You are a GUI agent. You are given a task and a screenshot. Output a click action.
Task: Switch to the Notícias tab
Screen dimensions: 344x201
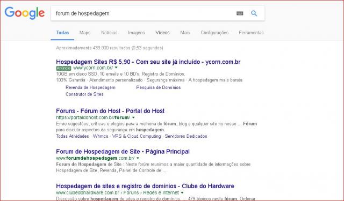click(109, 33)
